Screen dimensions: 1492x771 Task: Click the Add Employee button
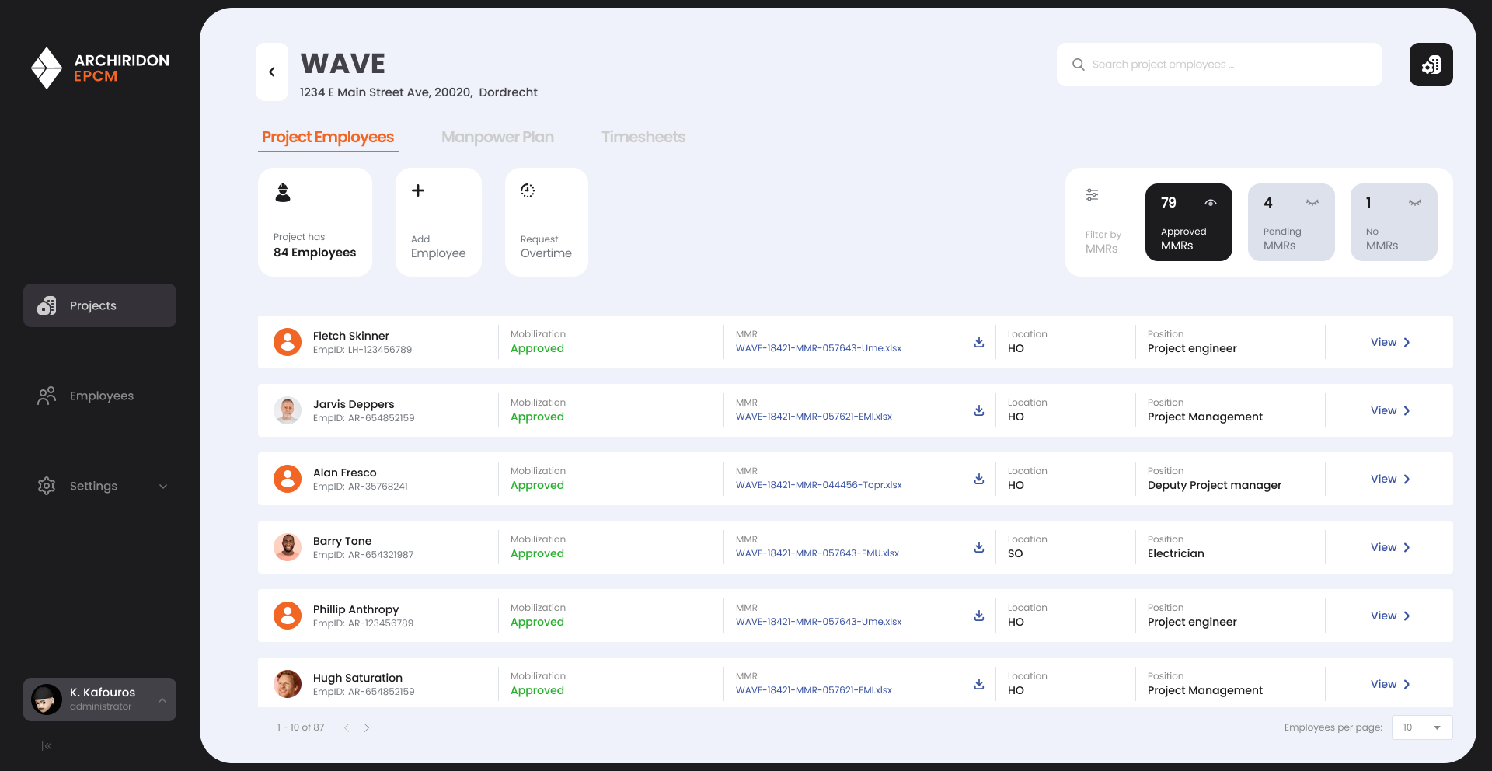coord(438,222)
